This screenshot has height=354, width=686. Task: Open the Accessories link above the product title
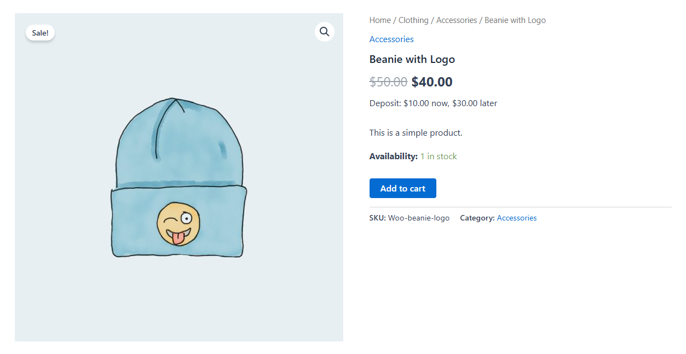[x=391, y=39]
